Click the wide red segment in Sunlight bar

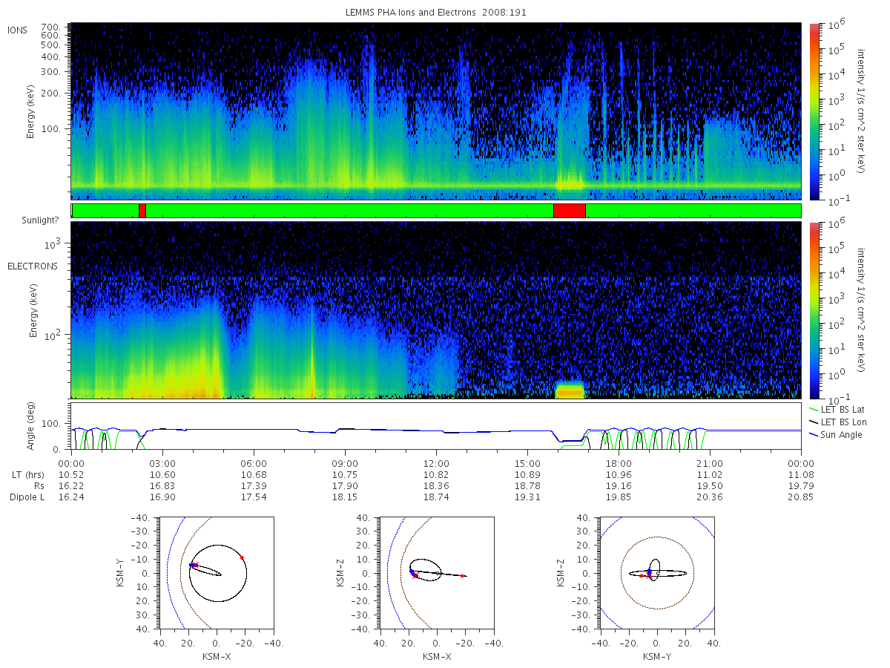point(570,211)
